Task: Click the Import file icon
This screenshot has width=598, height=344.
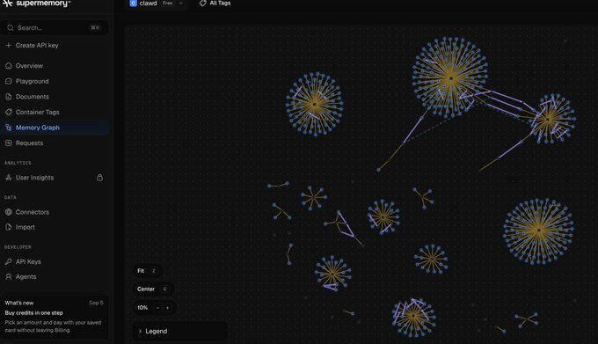Action: point(9,227)
